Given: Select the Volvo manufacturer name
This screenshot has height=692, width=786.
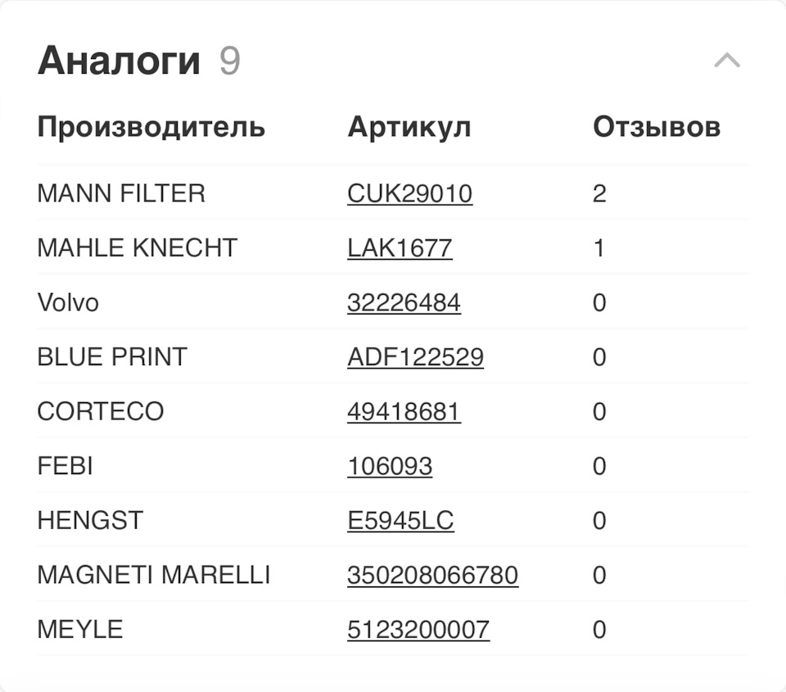Looking at the screenshot, I should pyautogui.click(x=66, y=302).
